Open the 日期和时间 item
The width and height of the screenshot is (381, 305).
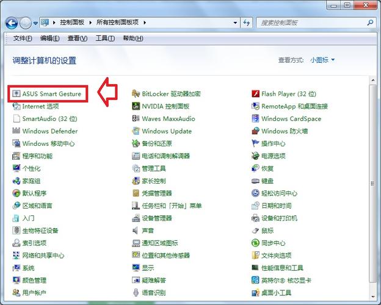(x=272, y=206)
